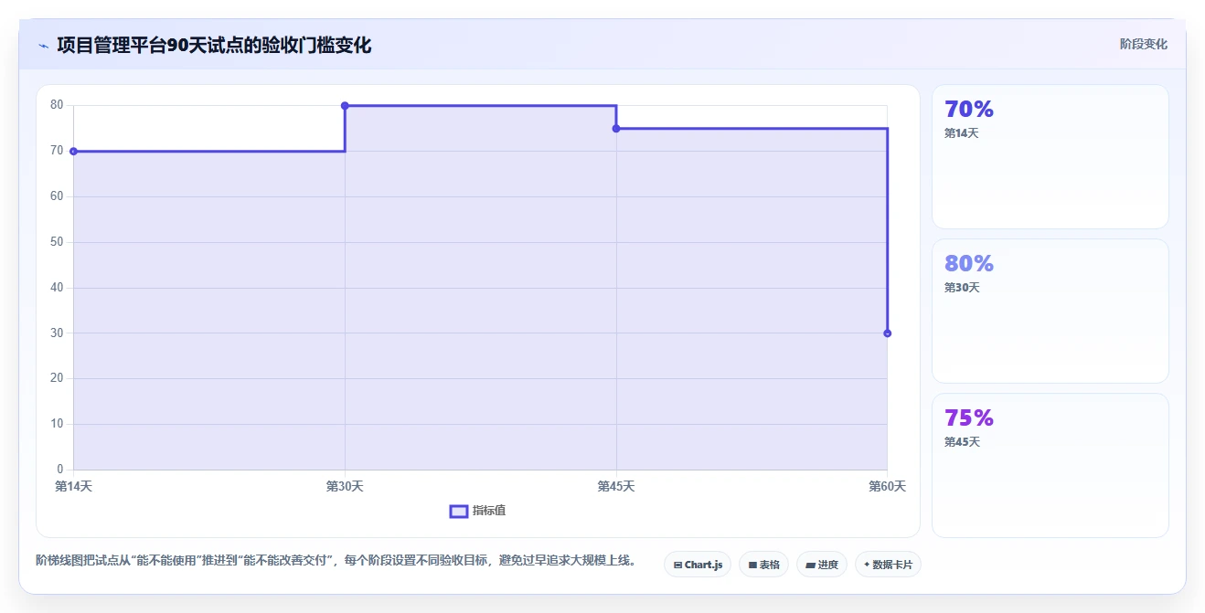
Task: Click the table icon in 表格 chip
Action: [752, 565]
